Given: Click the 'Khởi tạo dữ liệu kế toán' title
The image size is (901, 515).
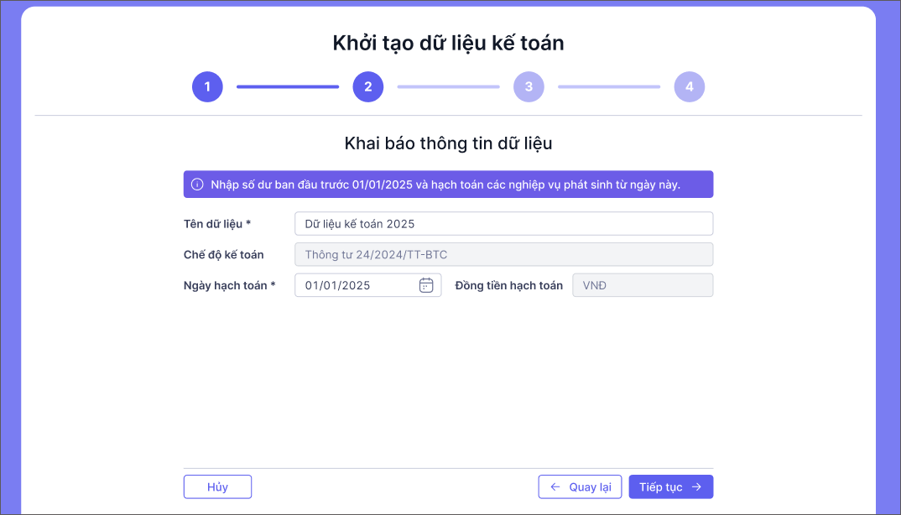Looking at the screenshot, I should point(448,43).
